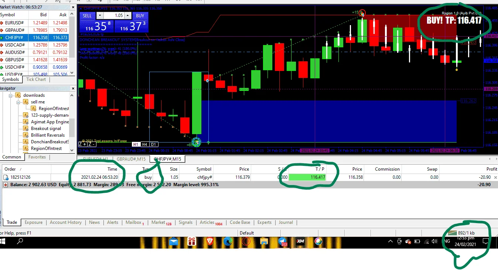Open the CHFJPY#,M15 chart tab
This screenshot has width=498, height=270.
[x=167, y=159]
